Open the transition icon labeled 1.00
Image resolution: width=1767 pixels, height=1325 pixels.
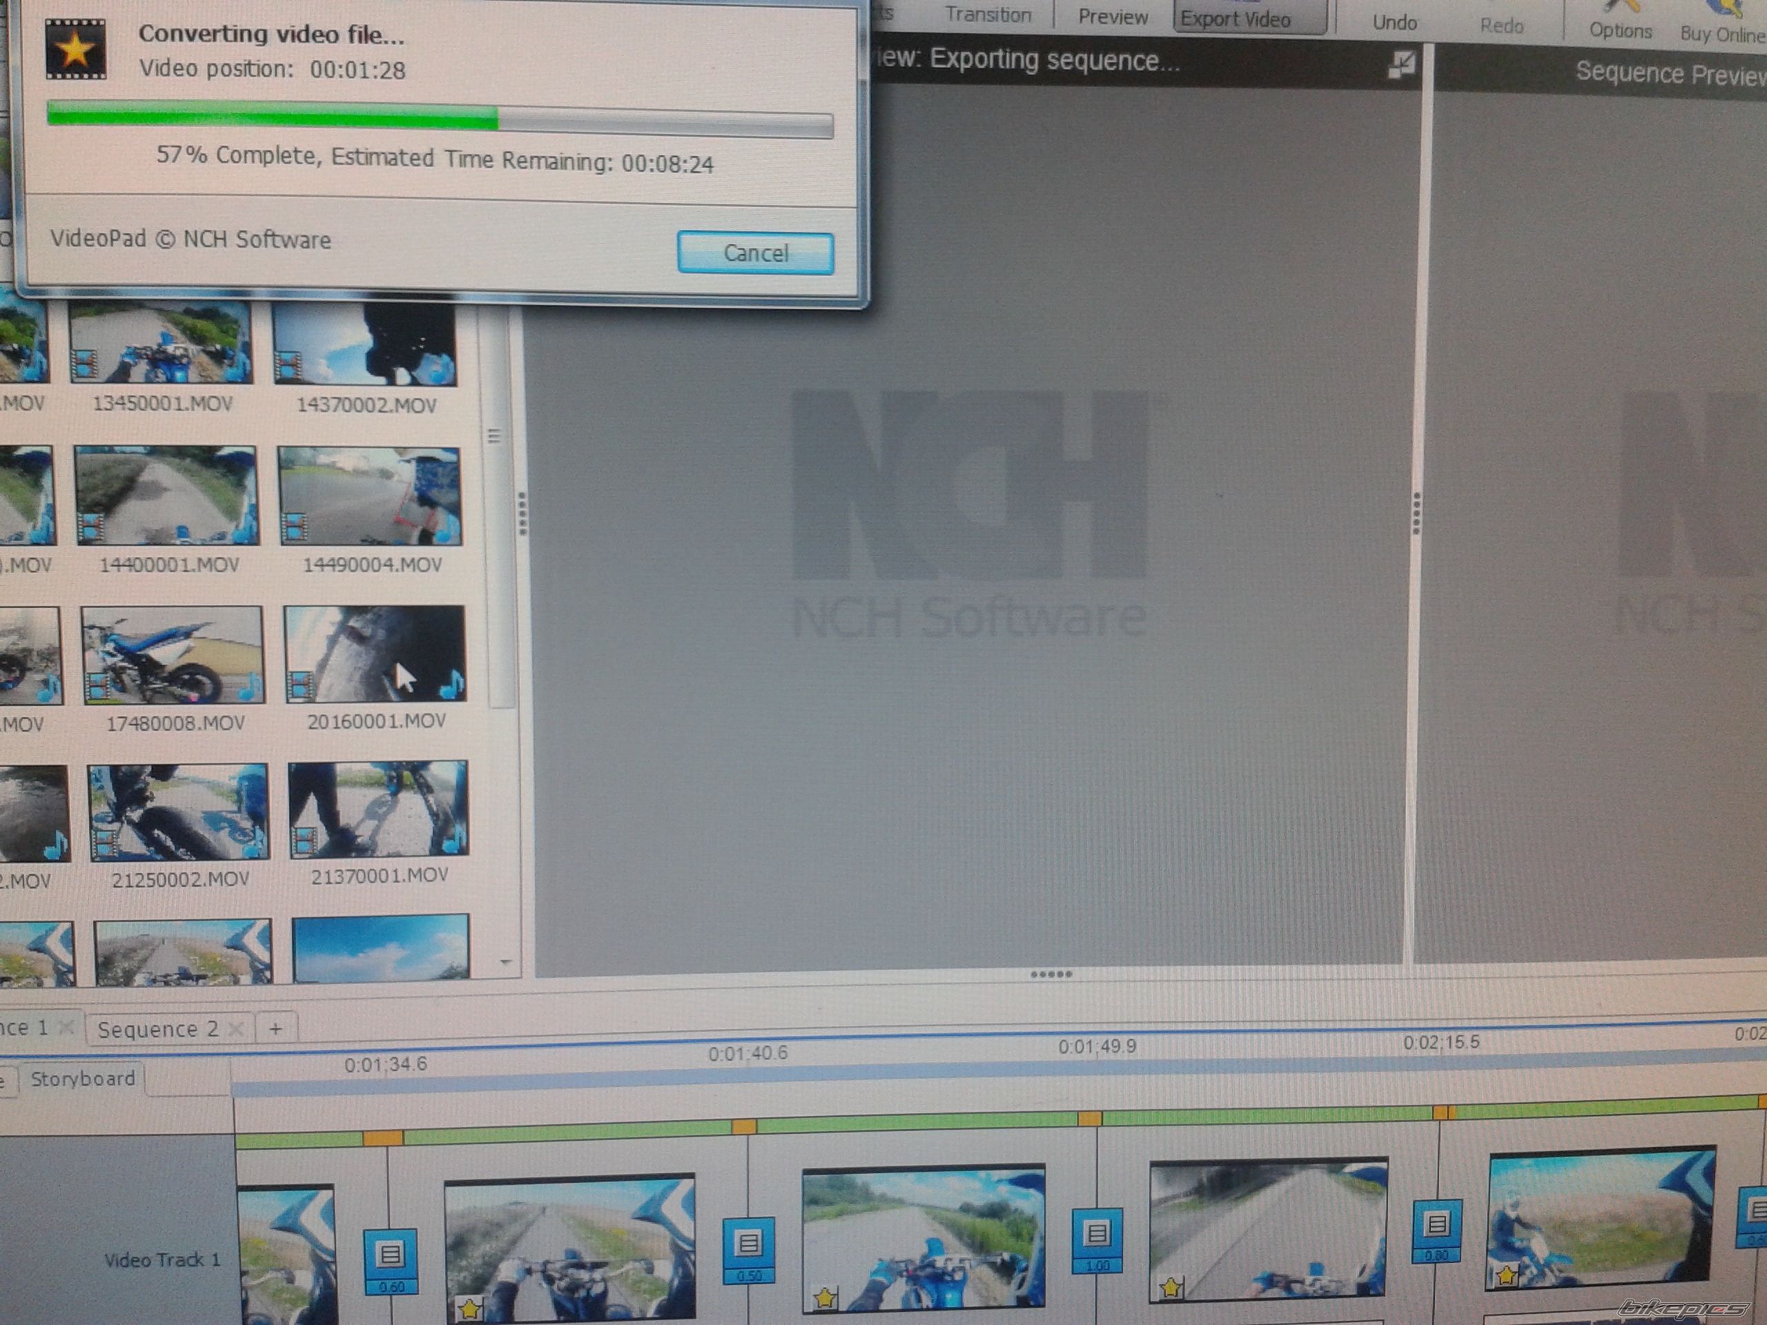tap(1097, 1240)
